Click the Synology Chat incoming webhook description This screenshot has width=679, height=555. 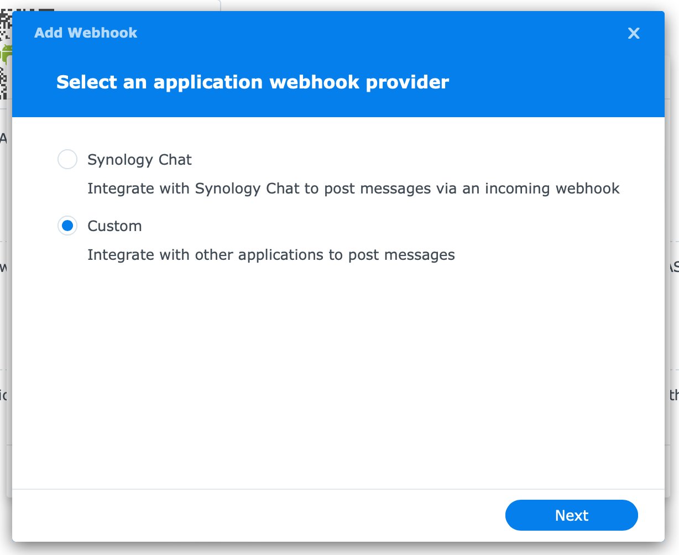coord(353,189)
